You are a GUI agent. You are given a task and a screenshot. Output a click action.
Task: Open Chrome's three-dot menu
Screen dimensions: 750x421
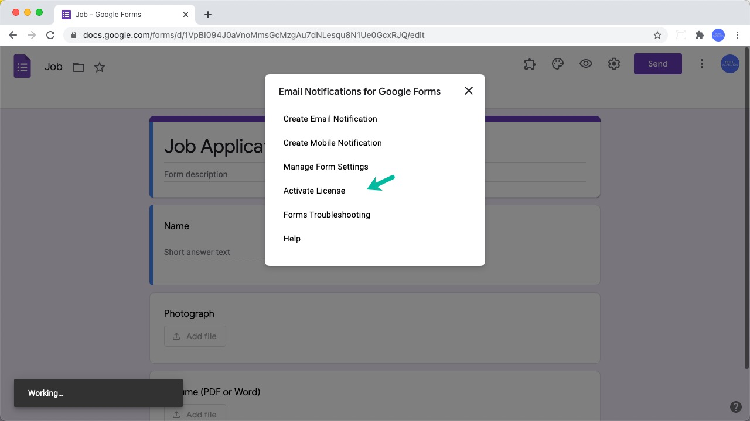point(738,35)
